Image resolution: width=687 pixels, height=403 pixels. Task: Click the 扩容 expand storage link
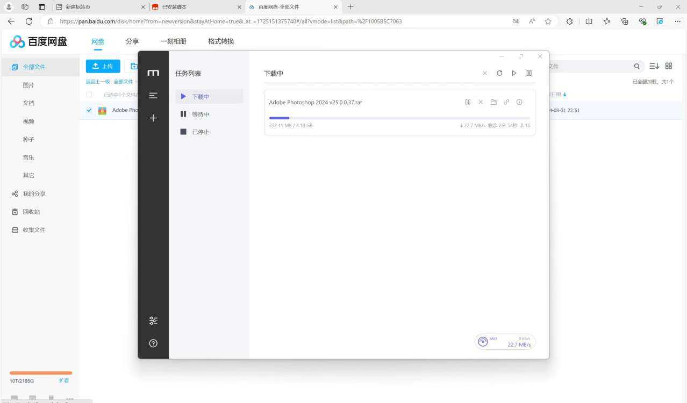(64, 380)
